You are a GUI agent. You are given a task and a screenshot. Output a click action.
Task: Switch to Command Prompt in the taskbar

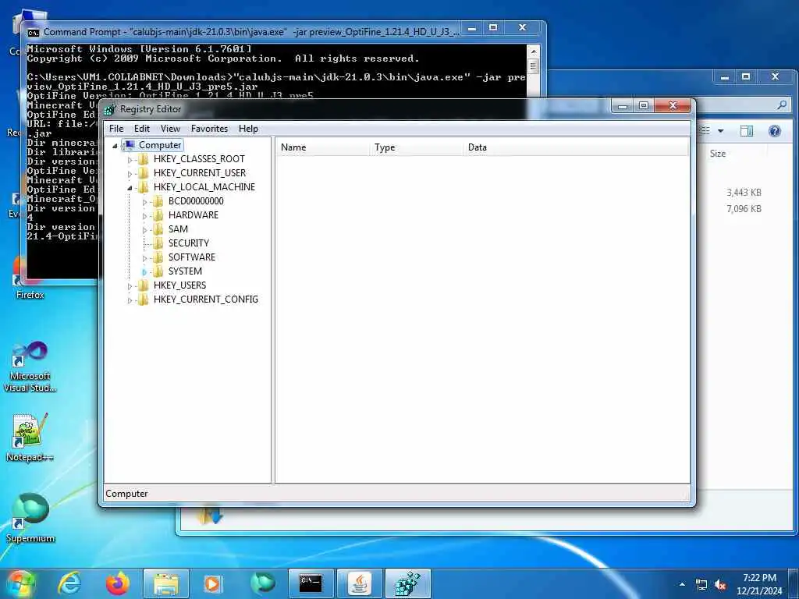click(311, 583)
